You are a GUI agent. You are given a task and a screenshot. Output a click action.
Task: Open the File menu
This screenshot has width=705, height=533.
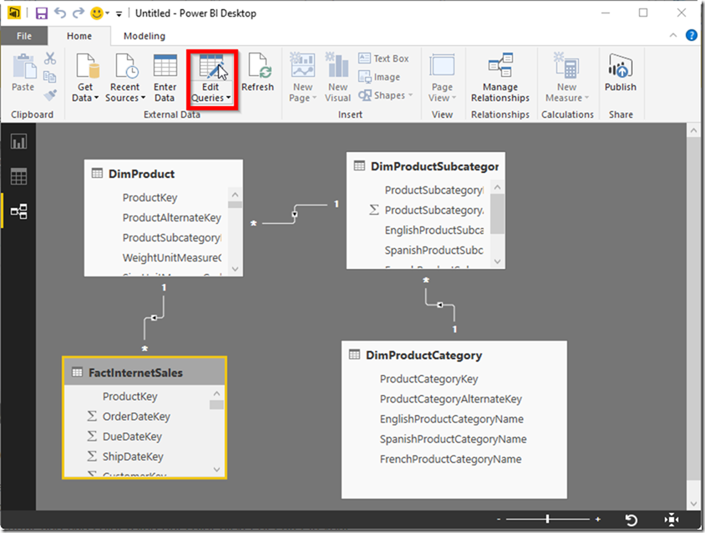24,36
